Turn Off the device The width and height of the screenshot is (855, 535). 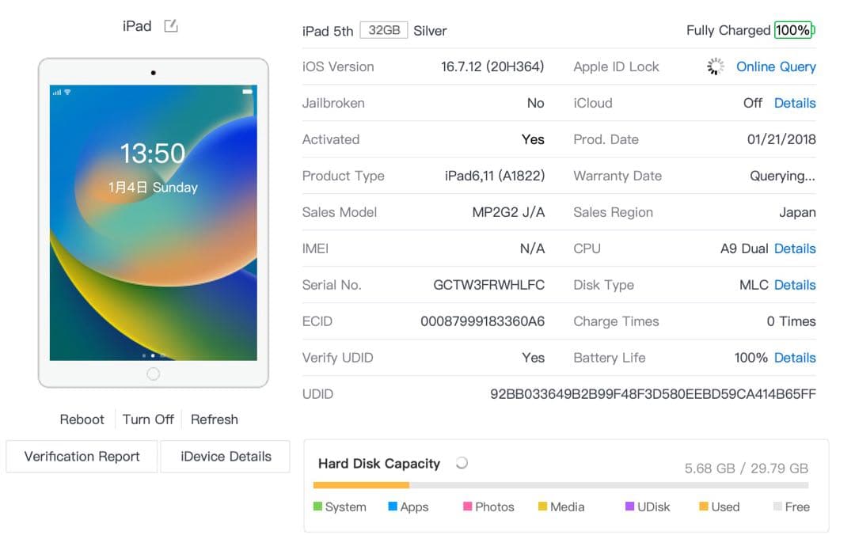(148, 419)
